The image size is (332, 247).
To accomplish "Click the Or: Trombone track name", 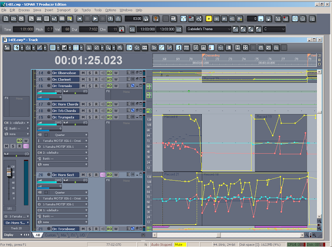I will pos(65,229).
